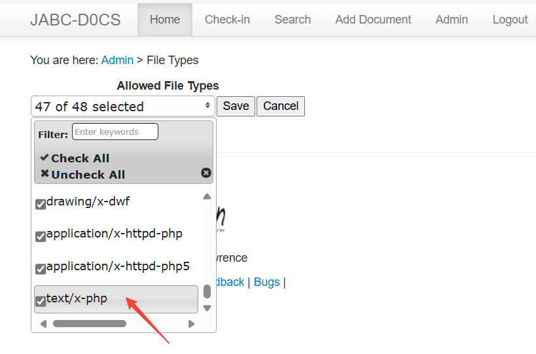The width and height of the screenshot is (536, 354).
Task: Click the drawing/x-dwf label text
Action: coord(88,202)
